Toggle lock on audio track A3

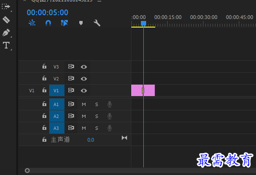[44, 127]
